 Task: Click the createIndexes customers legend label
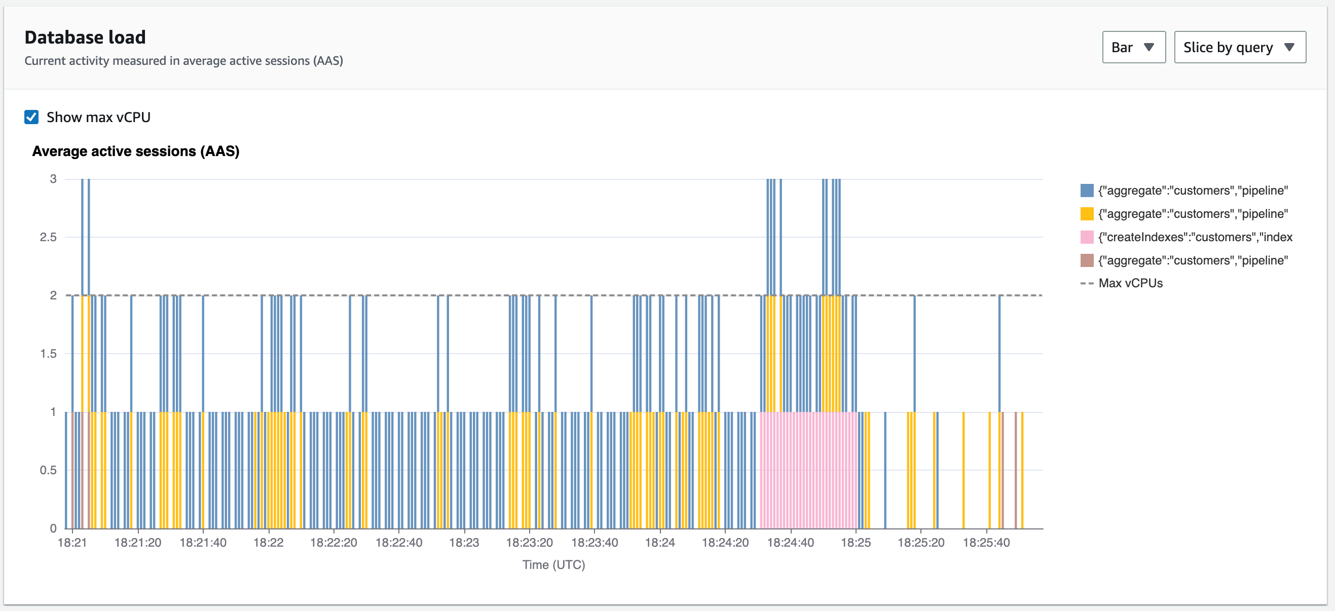[1195, 237]
